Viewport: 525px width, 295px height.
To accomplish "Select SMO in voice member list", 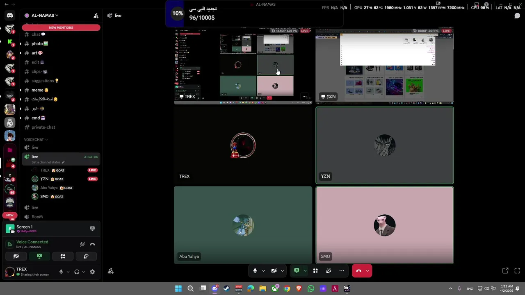I will point(65,197).
